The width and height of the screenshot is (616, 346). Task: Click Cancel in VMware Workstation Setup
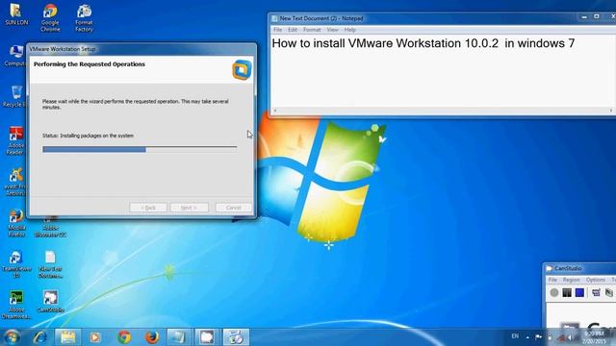click(x=233, y=208)
